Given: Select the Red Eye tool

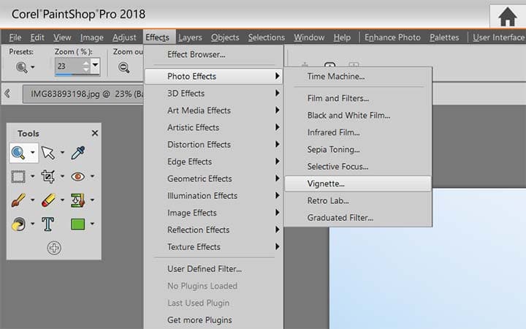Looking at the screenshot, I should point(78,177).
